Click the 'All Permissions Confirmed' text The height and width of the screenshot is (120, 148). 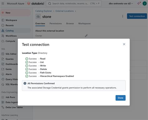click(x=41, y=83)
